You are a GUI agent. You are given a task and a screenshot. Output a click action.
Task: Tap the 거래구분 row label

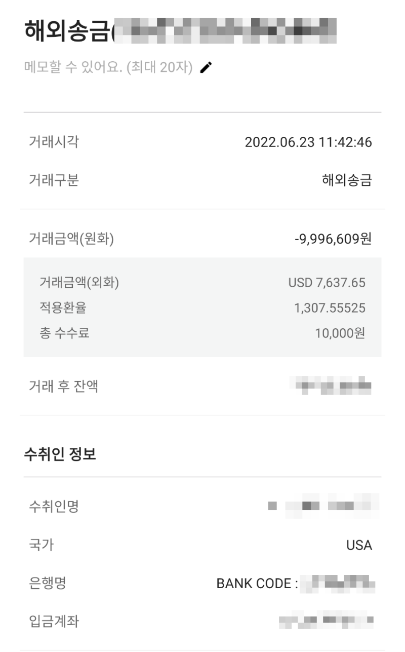pos(54,180)
